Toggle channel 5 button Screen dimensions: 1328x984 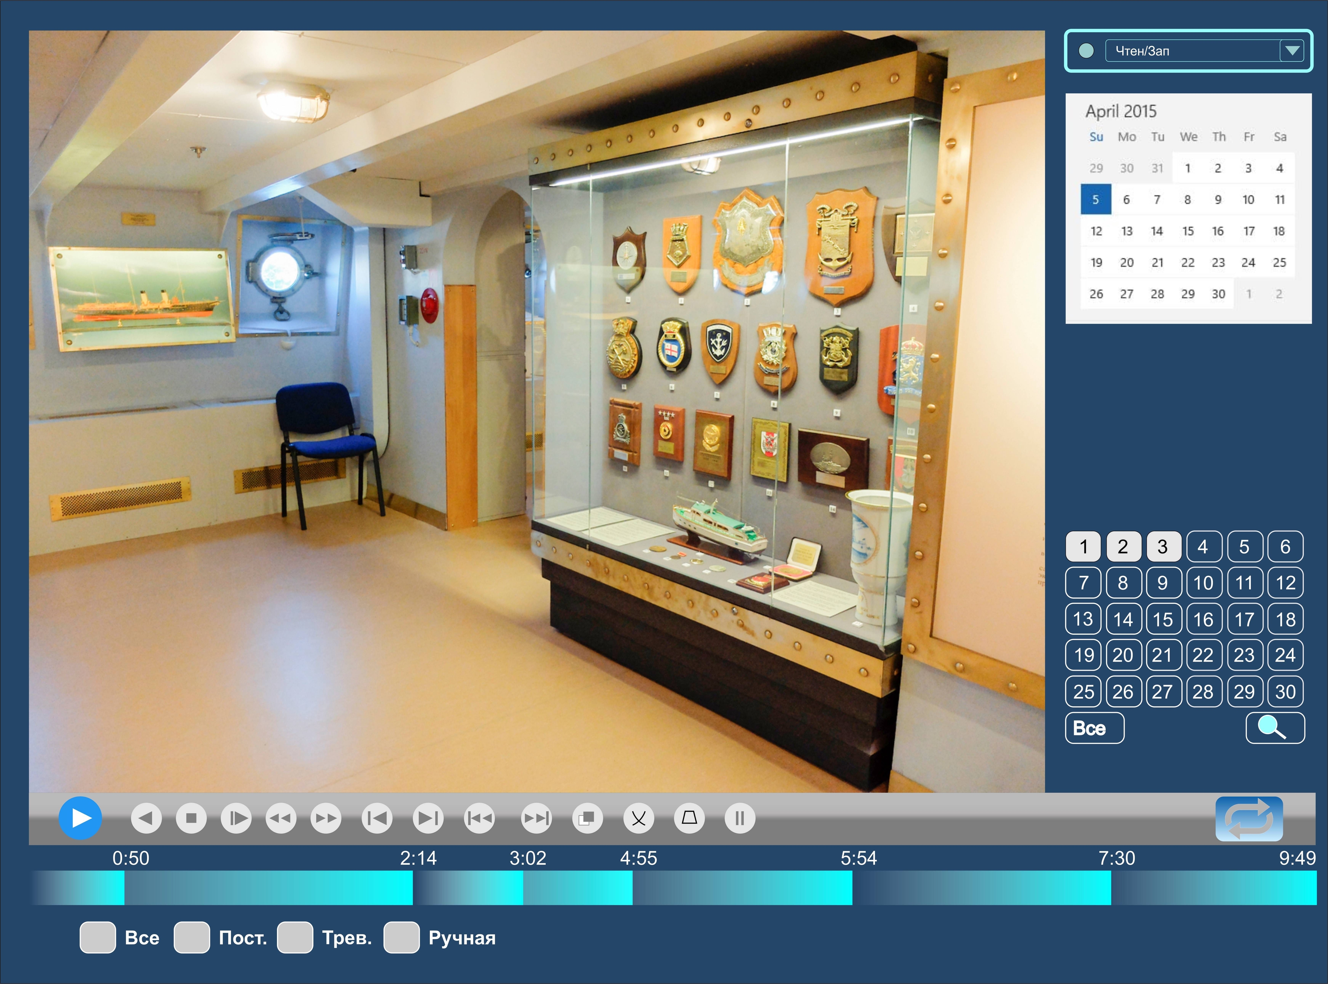(x=1245, y=546)
